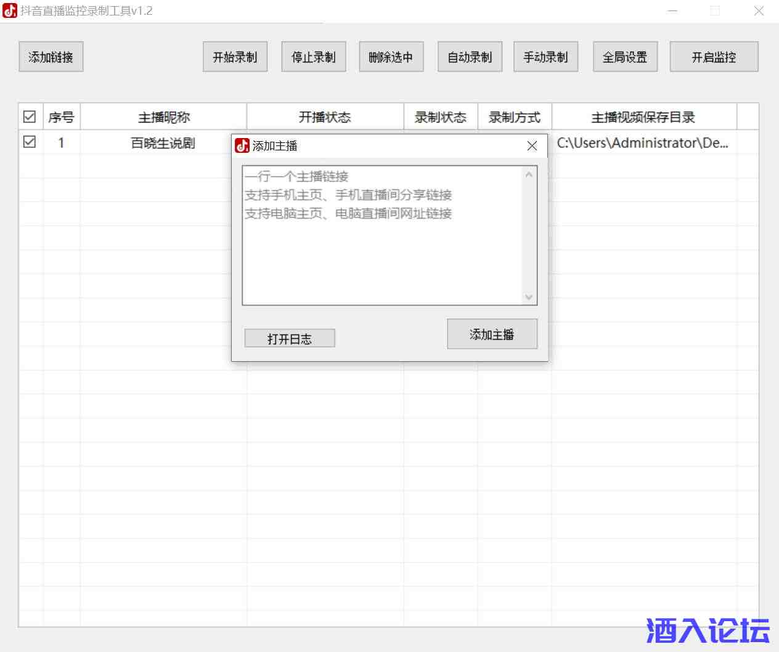The height and width of the screenshot is (652, 779).
Task: Switch to 自动录制 mode
Action: tap(470, 57)
